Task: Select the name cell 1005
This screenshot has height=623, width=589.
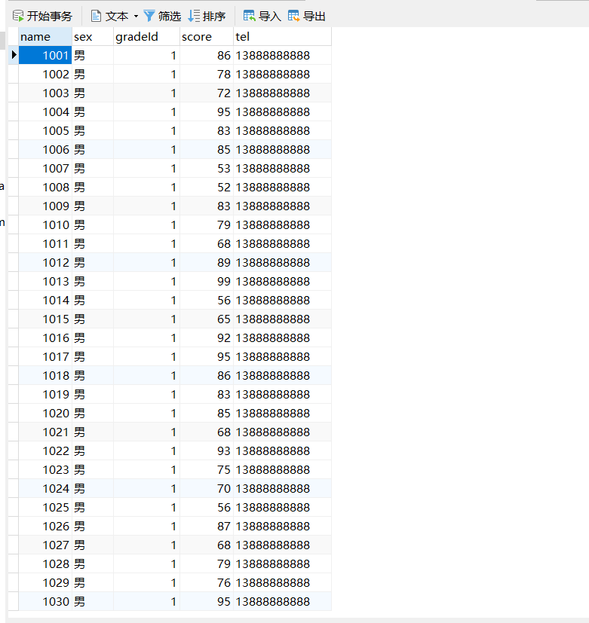Action: (x=45, y=131)
